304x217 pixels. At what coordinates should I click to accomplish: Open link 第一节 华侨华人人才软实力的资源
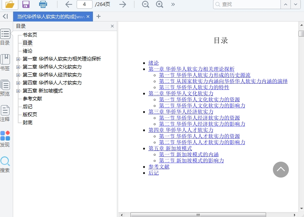coord(199,136)
